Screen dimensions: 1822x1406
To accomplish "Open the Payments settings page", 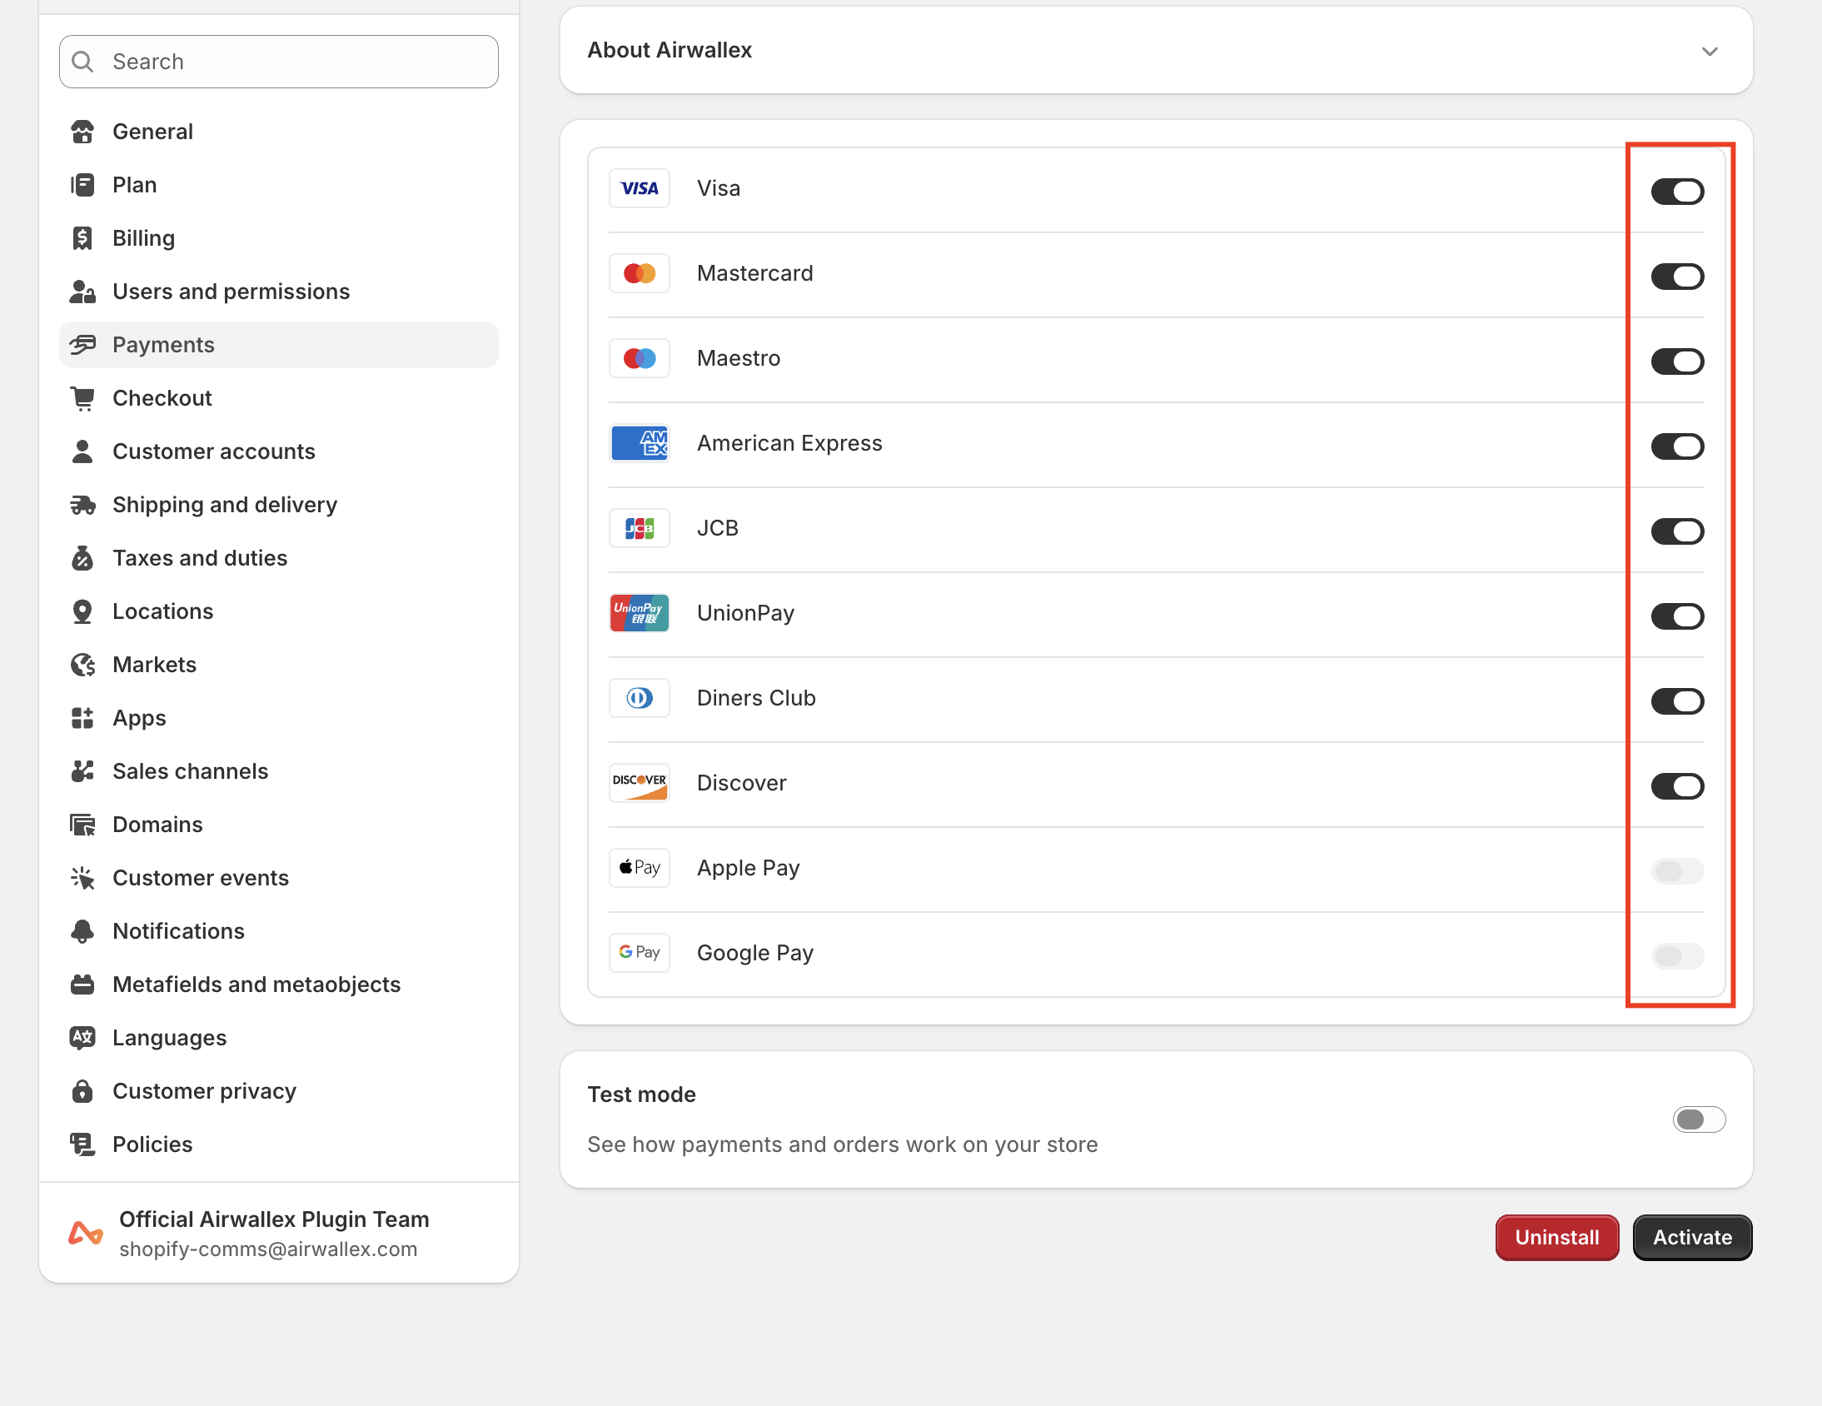I will (x=163, y=345).
